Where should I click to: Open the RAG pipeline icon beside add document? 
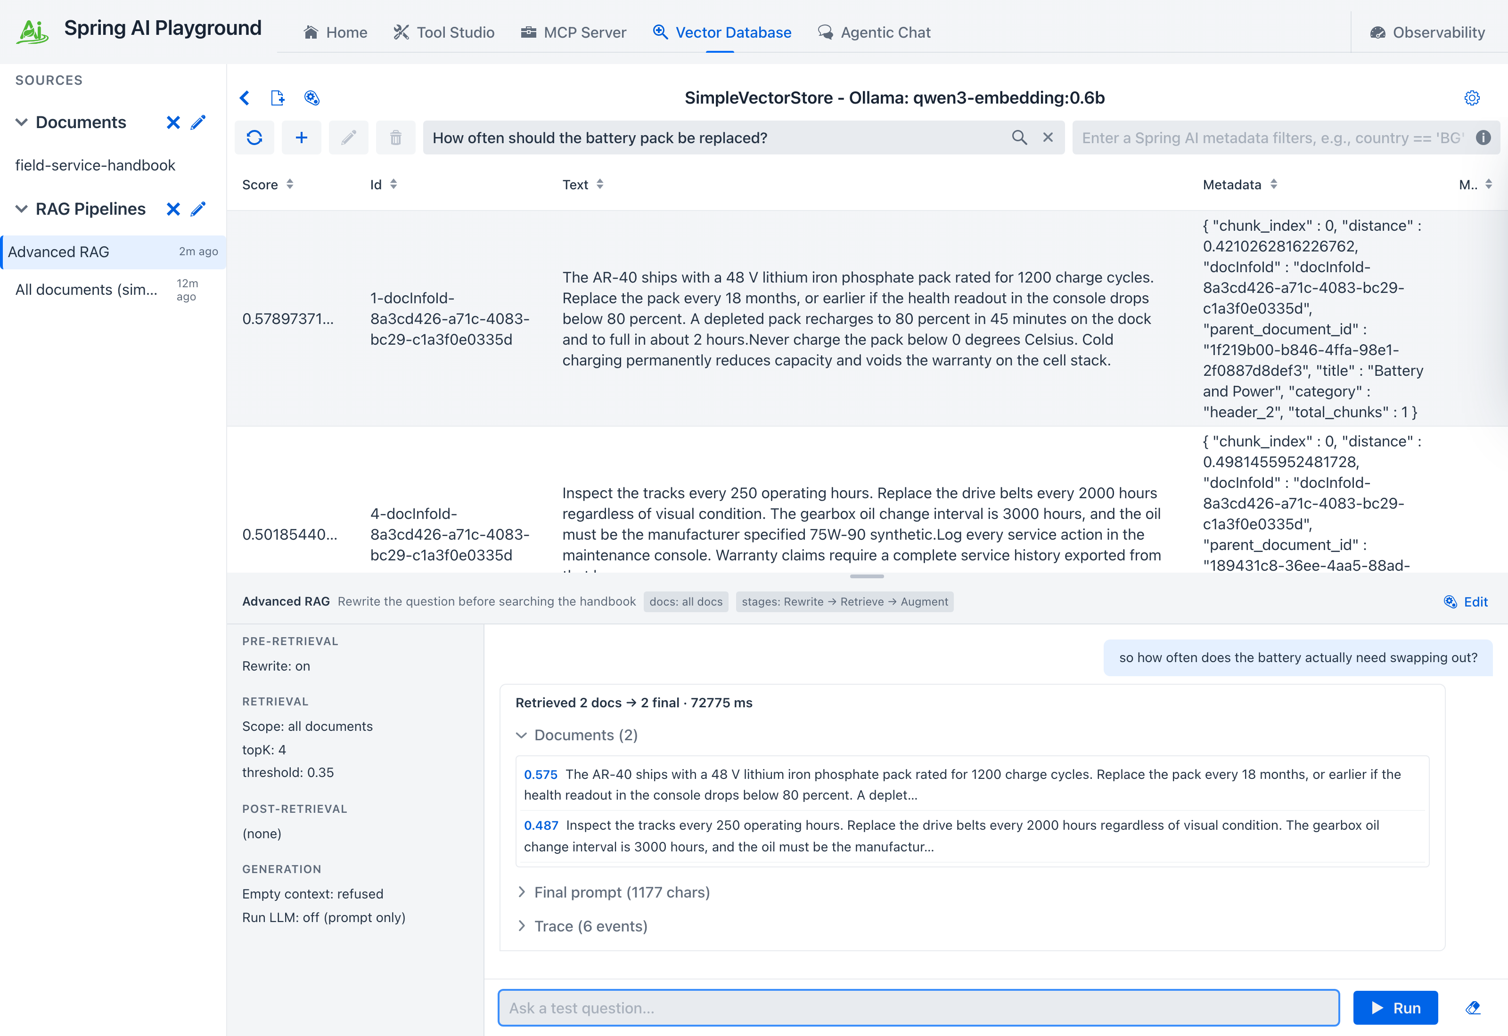[x=311, y=98]
